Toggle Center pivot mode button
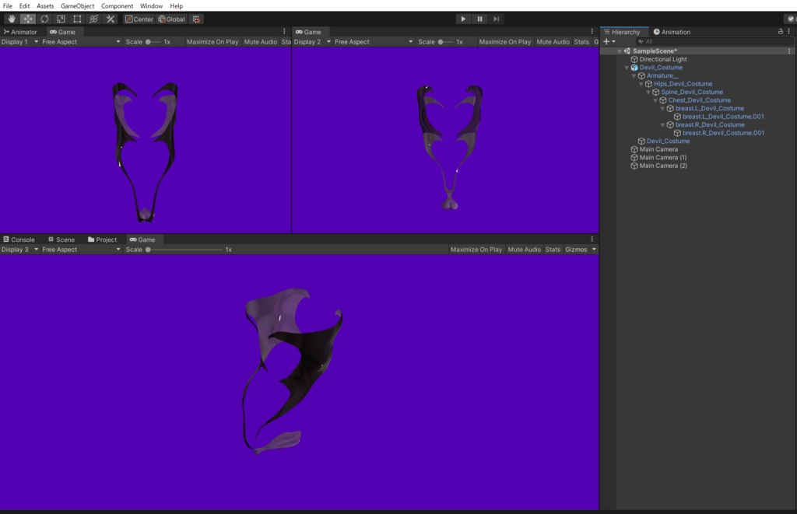Viewport: 797px width, 514px height. 139,19
